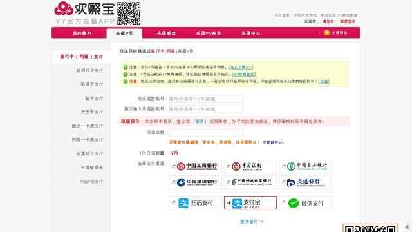Select the 扫码支付 radio button
The width and height of the screenshot is (412, 232).
tap(174, 202)
